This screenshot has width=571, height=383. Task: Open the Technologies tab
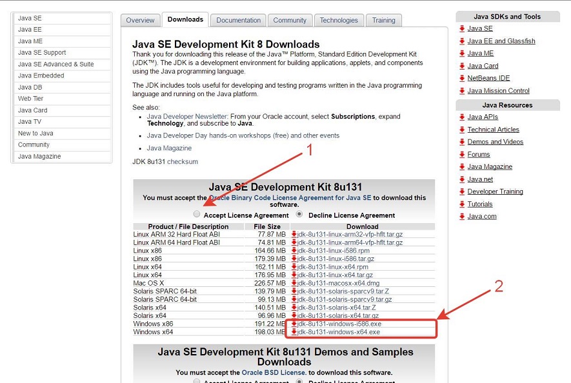pyautogui.click(x=339, y=21)
